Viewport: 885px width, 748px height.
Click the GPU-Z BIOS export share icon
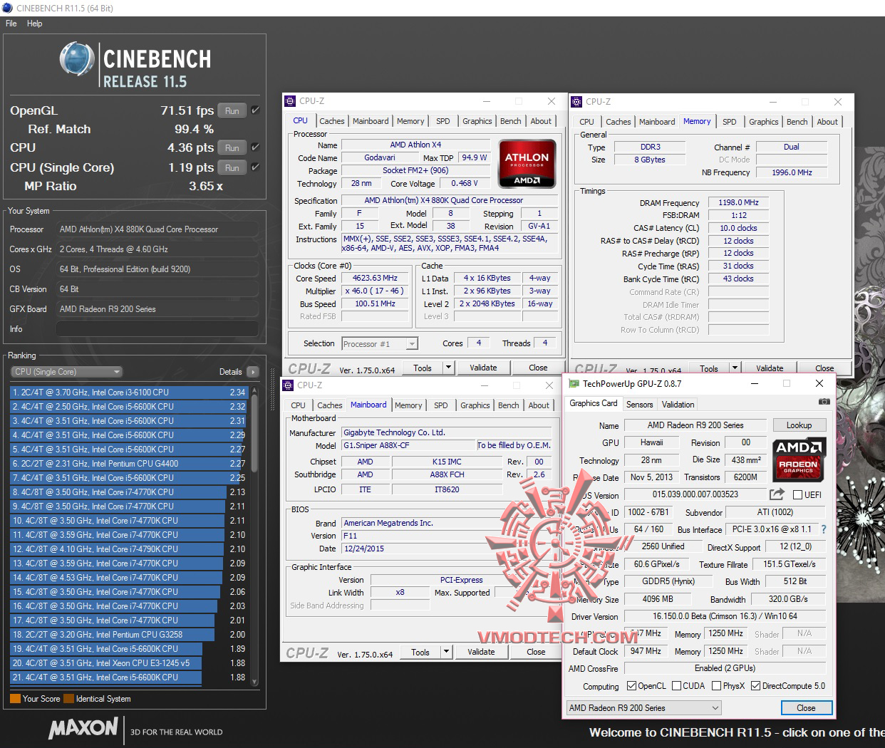tap(777, 494)
